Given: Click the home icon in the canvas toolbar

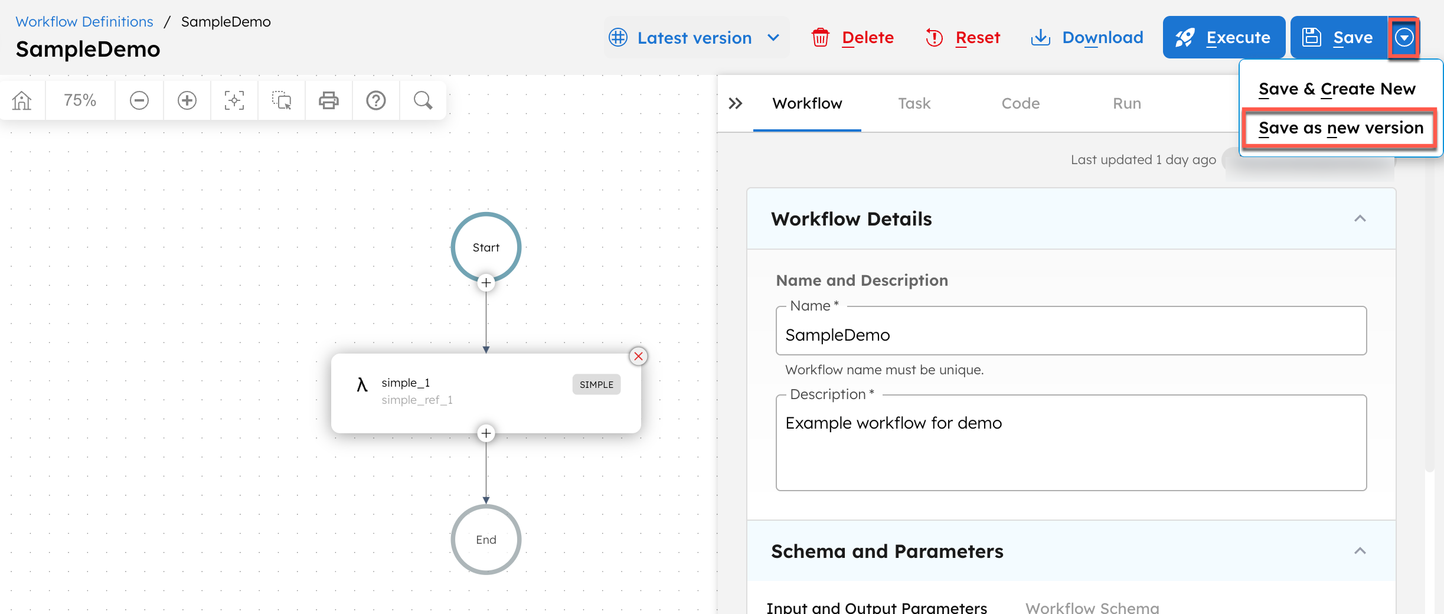Looking at the screenshot, I should [21, 100].
